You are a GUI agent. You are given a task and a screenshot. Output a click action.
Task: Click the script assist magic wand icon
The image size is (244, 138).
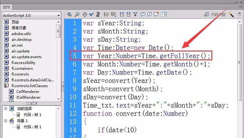[231, 15]
